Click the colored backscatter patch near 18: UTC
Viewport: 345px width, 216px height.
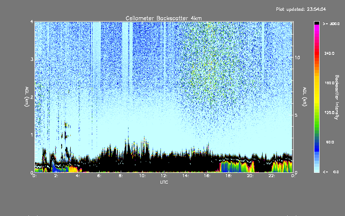click(236, 167)
